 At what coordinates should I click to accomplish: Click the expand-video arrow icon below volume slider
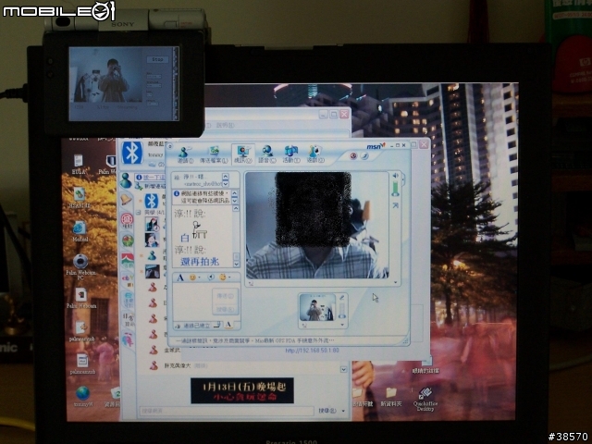tap(396, 205)
